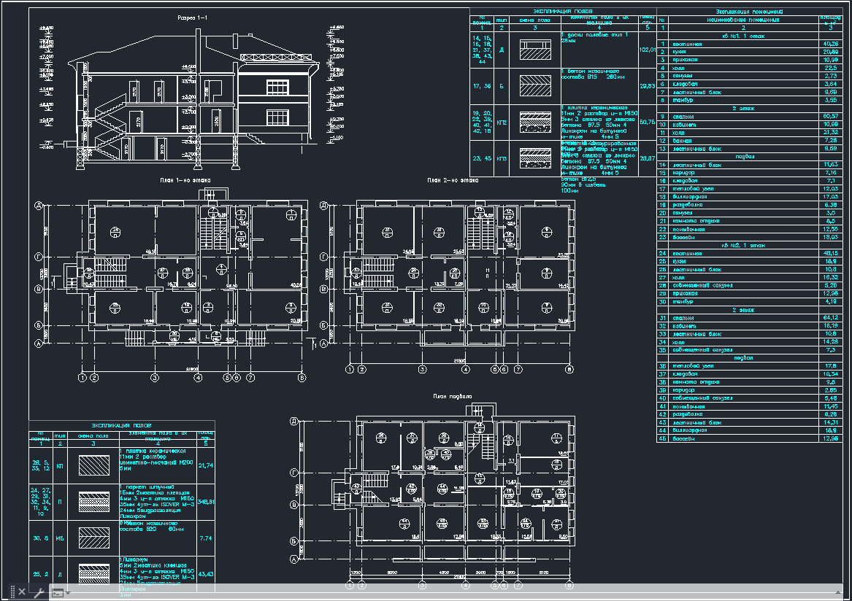
Task: Click top-right 'ЭКСПЛИКАЦИЯ ПОЛОВ' table header
Action: tap(562, 12)
